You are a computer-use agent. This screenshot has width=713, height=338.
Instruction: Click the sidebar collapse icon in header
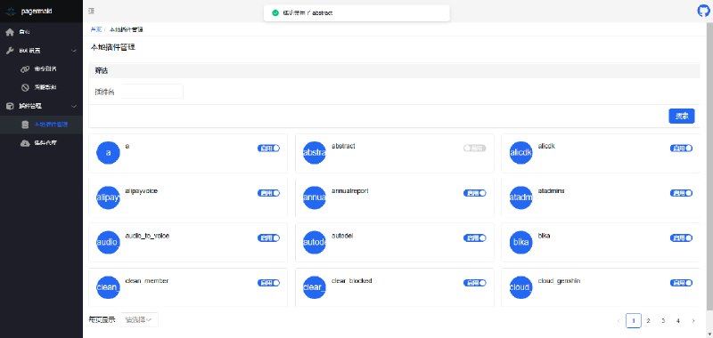92,11
